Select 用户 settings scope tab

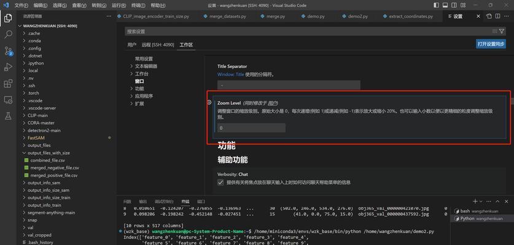(x=132, y=45)
